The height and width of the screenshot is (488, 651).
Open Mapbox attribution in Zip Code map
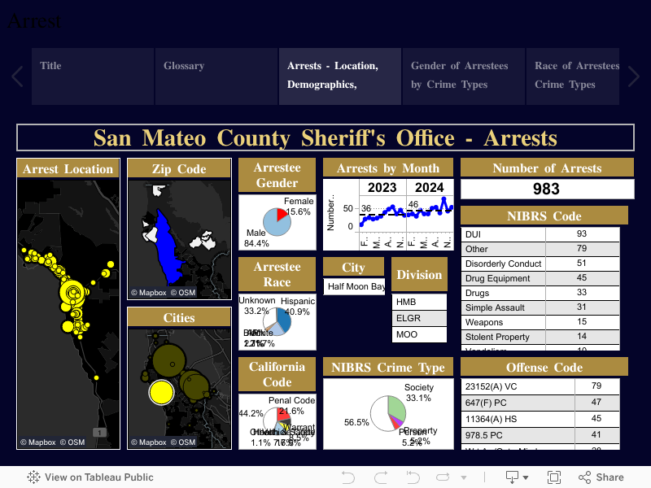point(149,293)
